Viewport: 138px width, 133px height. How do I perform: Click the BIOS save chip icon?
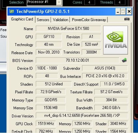(x=124, y=60)
